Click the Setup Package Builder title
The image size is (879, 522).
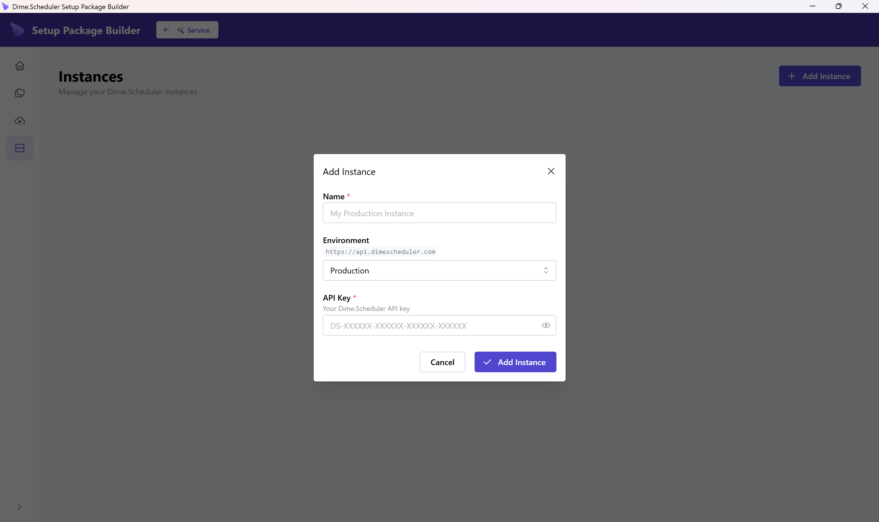[86, 31]
